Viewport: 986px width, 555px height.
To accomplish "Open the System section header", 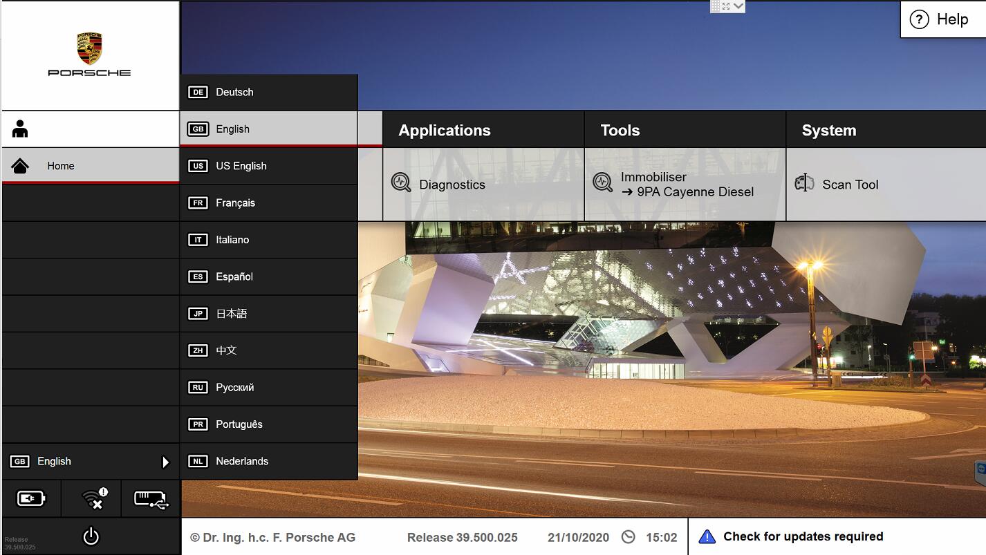I will (886, 130).
